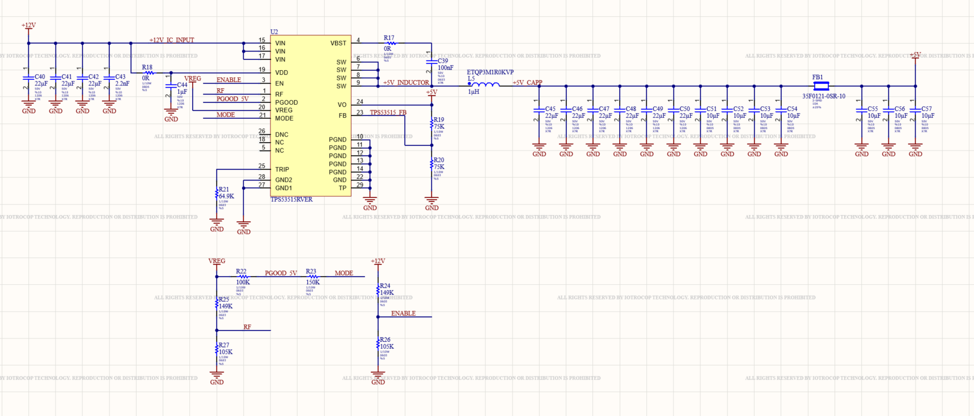Viewport: 974px width, 416px height.
Task: Click the +5V_CAPP net label
Action: pos(527,83)
